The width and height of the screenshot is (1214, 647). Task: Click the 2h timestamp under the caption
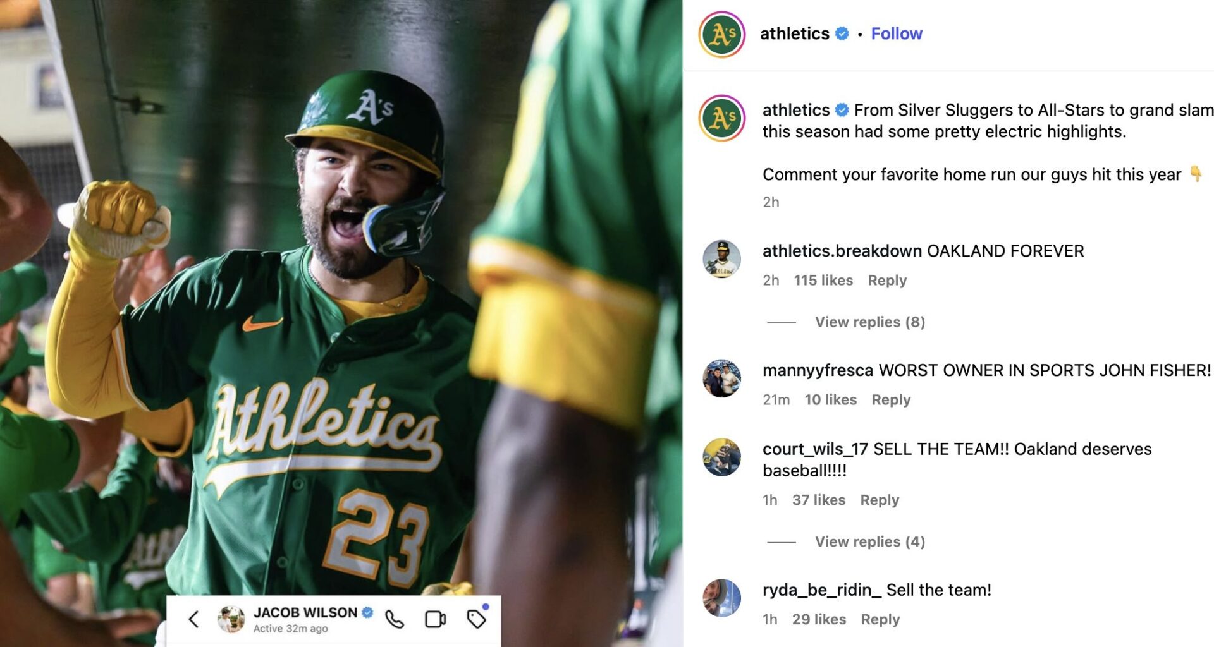pos(771,202)
